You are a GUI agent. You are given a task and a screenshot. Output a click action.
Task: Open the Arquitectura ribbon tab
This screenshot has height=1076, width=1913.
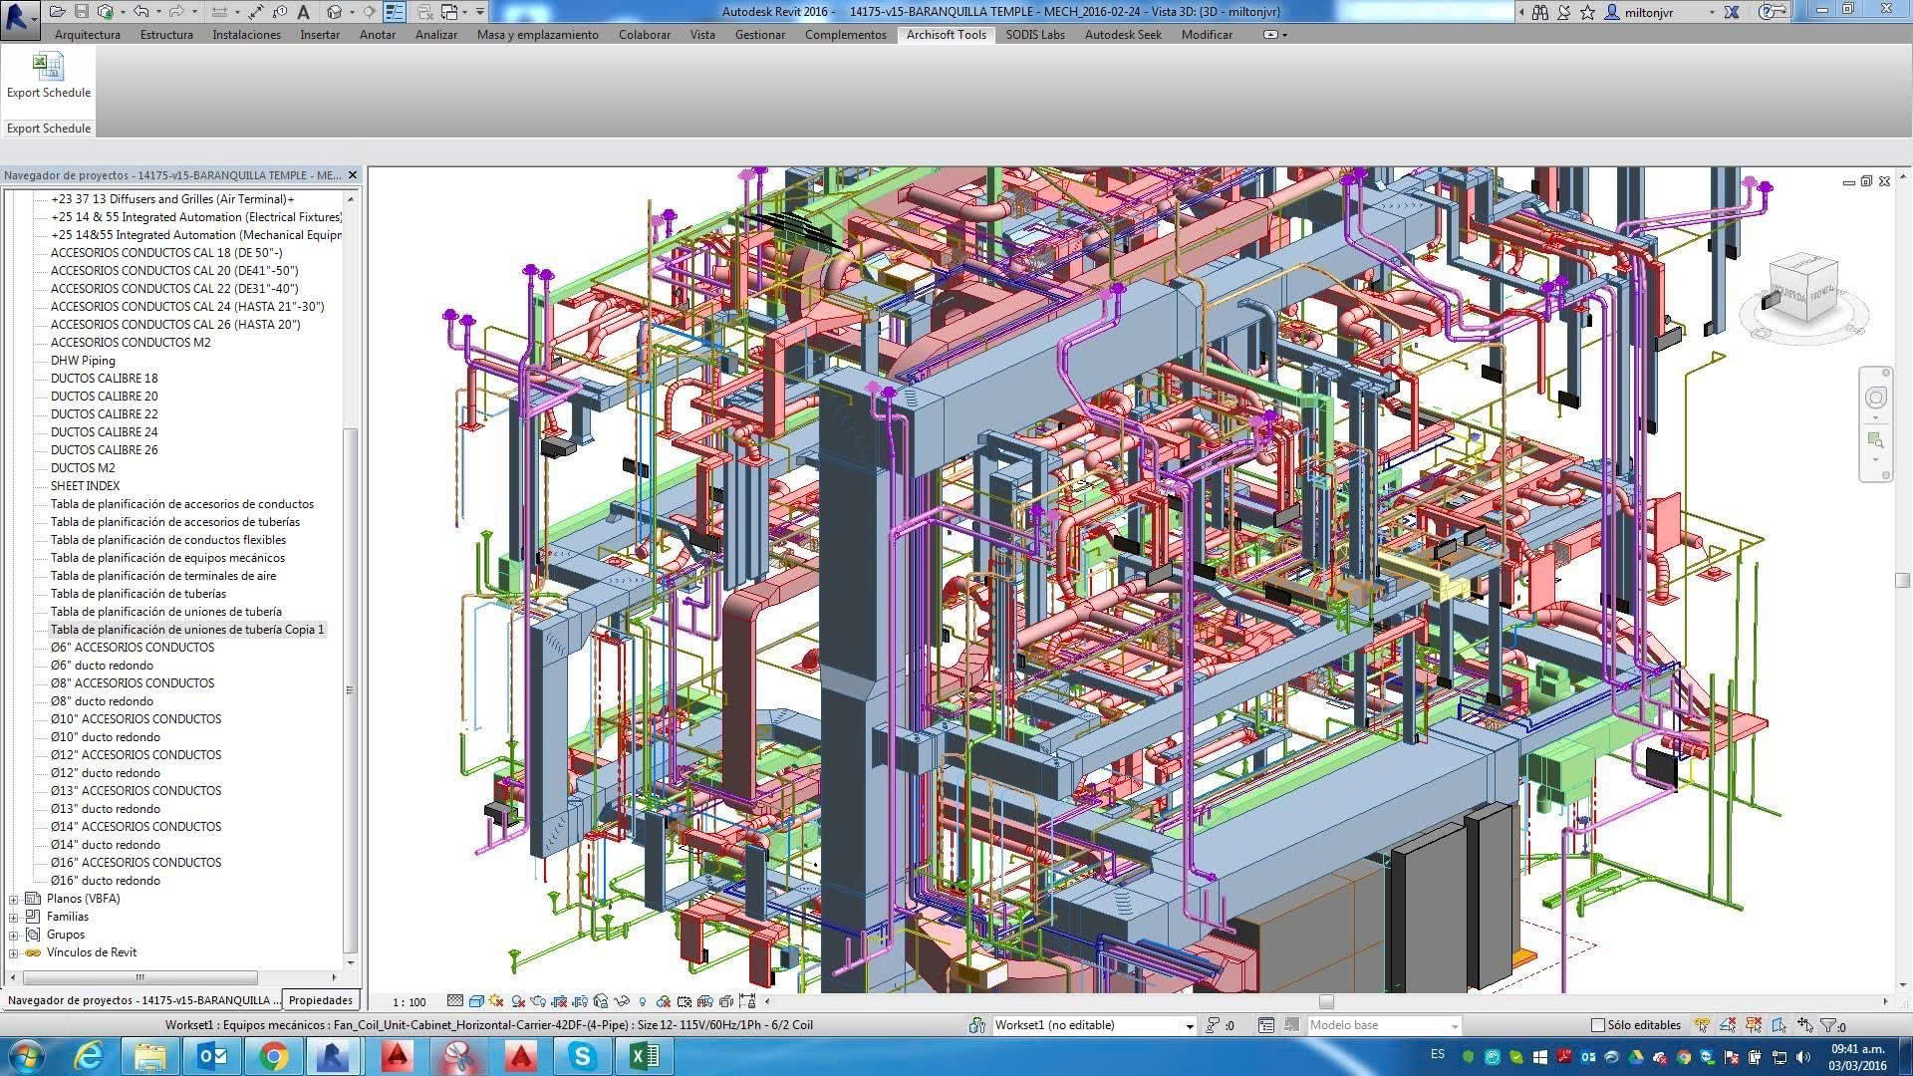click(88, 35)
